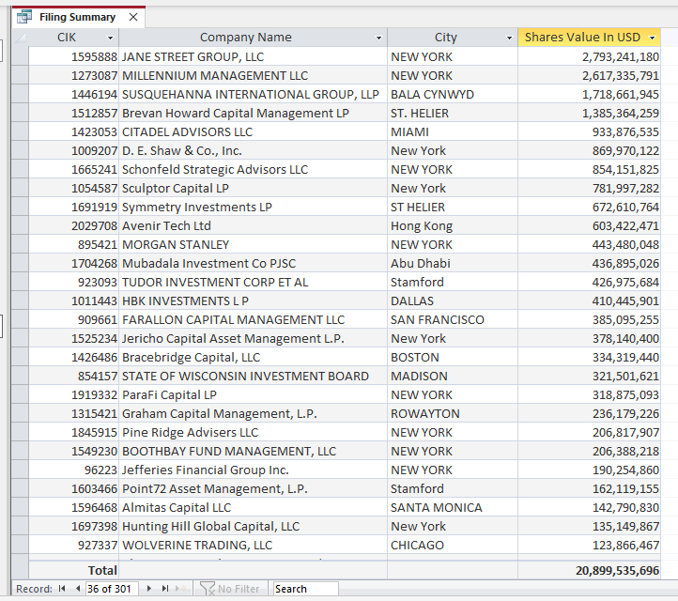Click the Total row label
This screenshot has width=678, height=601.
coord(102,571)
